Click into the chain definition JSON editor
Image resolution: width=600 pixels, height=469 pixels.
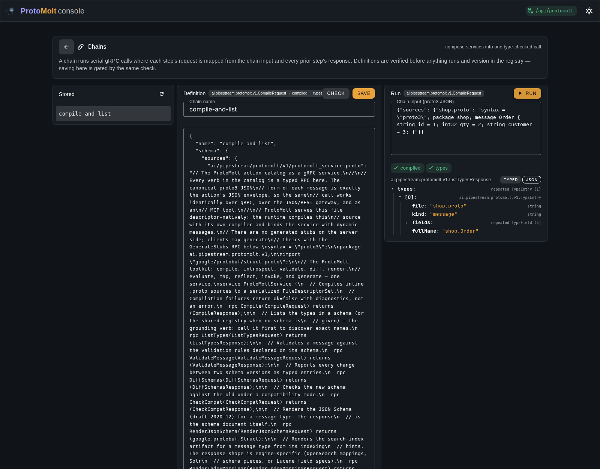[x=279, y=298]
